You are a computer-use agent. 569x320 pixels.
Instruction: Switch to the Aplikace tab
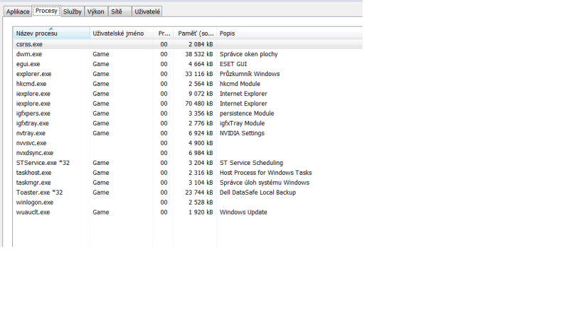pos(18,12)
